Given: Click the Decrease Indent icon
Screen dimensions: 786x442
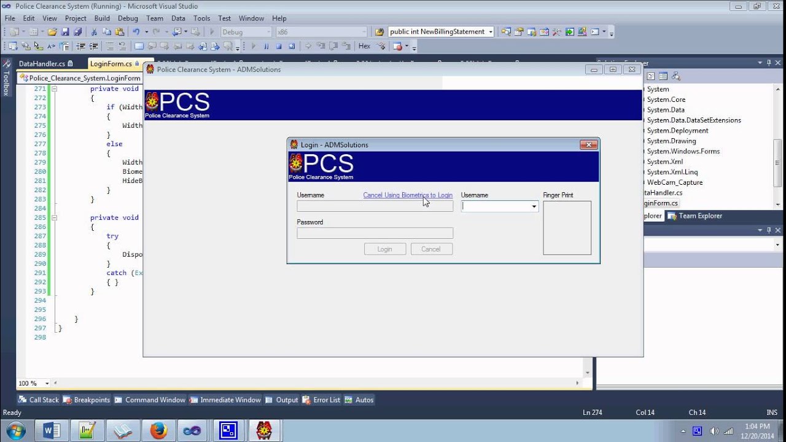Looking at the screenshot, I should click(x=80, y=46).
